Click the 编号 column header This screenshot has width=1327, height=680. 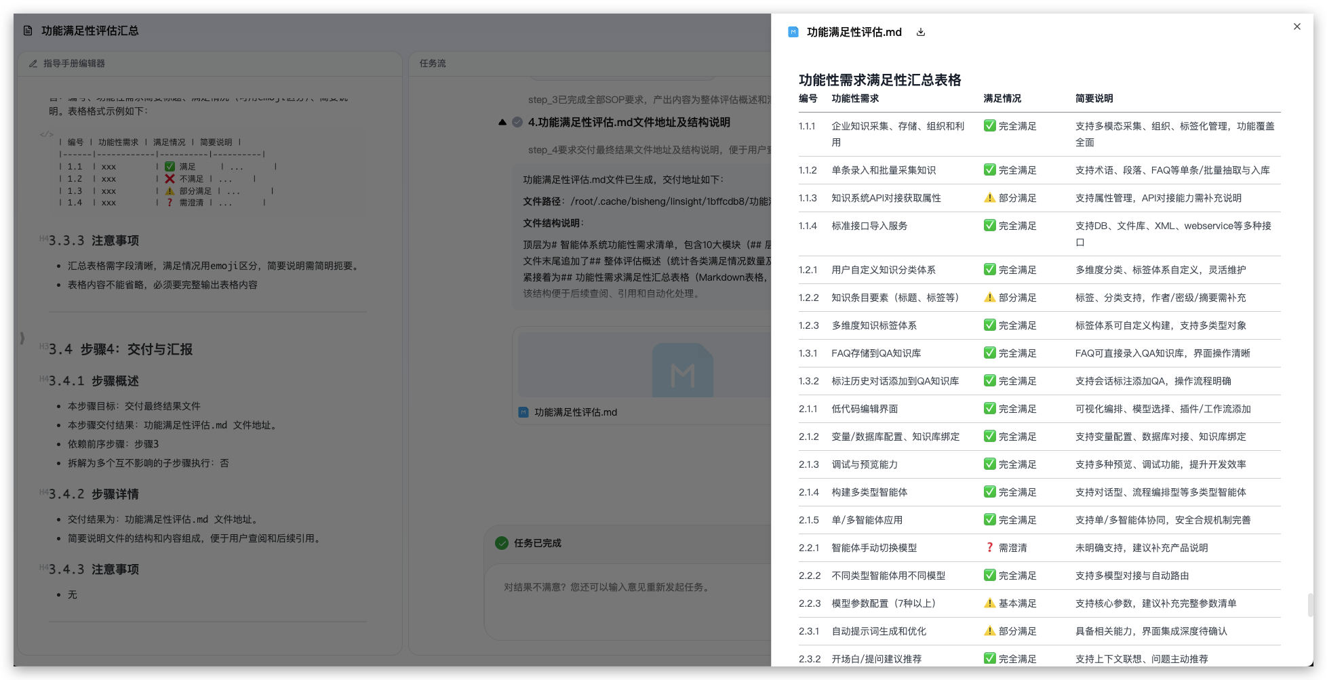click(808, 98)
